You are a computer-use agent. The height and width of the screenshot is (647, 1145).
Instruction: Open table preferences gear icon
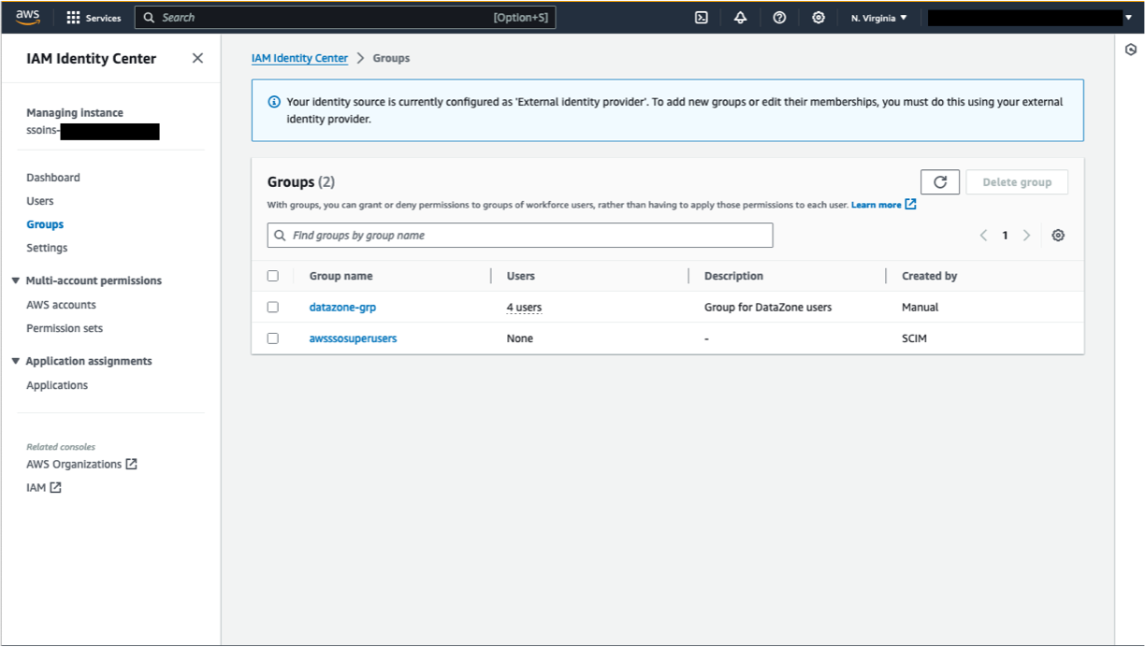tap(1058, 236)
